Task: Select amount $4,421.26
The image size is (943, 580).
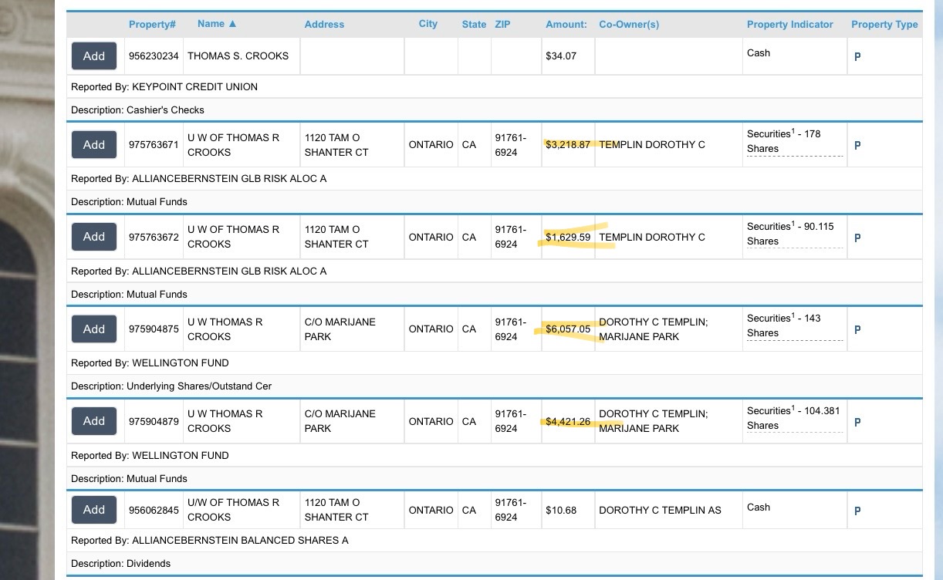Action: pyautogui.click(x=568, y=421)
